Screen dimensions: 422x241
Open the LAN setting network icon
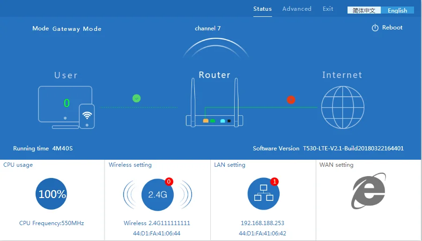[x=263, y=194]
